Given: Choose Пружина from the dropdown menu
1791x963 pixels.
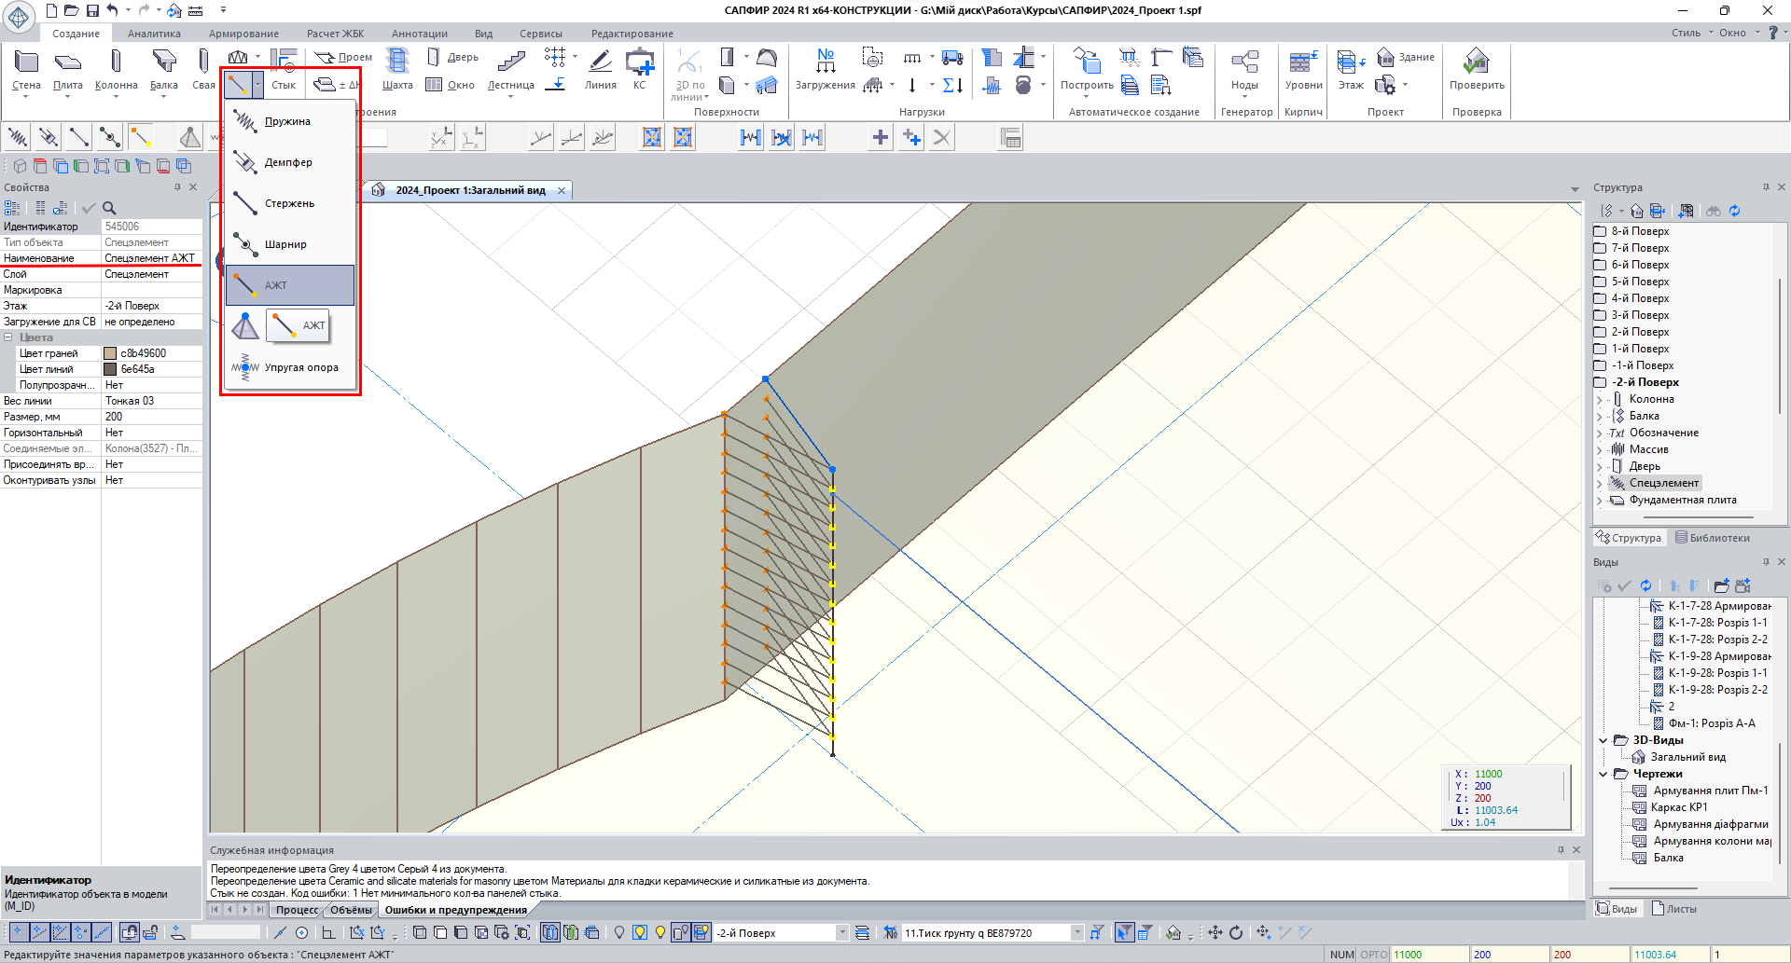Looking at the screenshot, I should (287, 121).
